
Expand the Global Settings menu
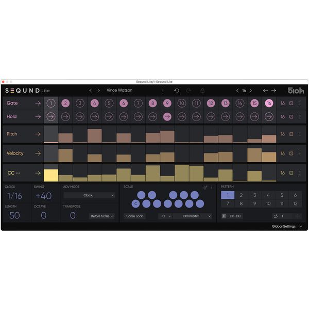tap(287, 226)
